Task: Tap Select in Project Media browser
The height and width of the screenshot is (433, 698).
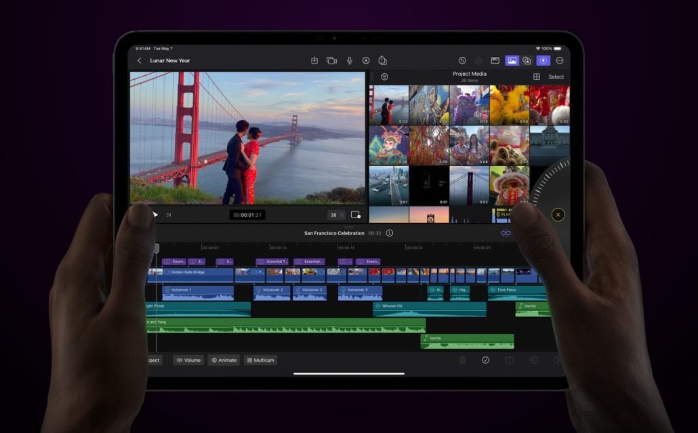Action: 556,77
